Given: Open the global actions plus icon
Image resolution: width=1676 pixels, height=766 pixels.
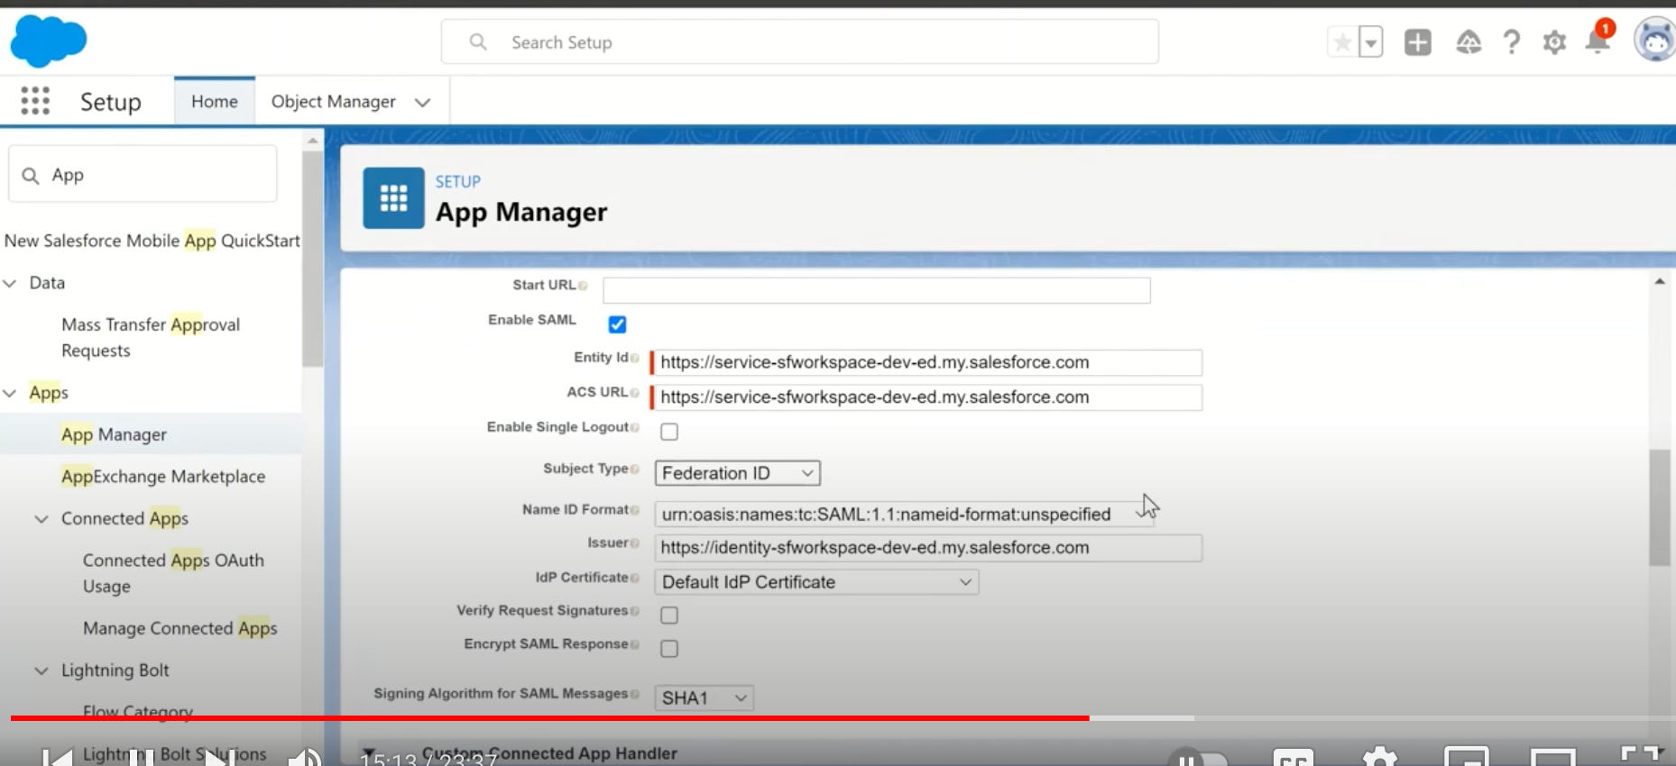Looking at the screenshot, I should point(1418,42).
